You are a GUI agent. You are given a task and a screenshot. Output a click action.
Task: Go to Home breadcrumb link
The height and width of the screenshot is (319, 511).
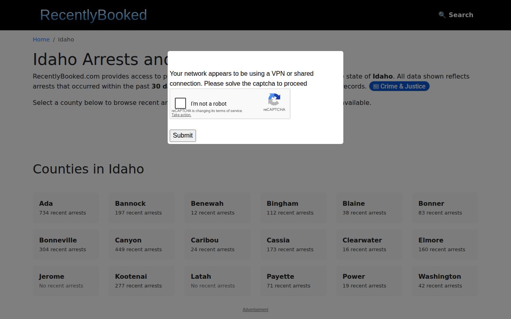point(41,39)
